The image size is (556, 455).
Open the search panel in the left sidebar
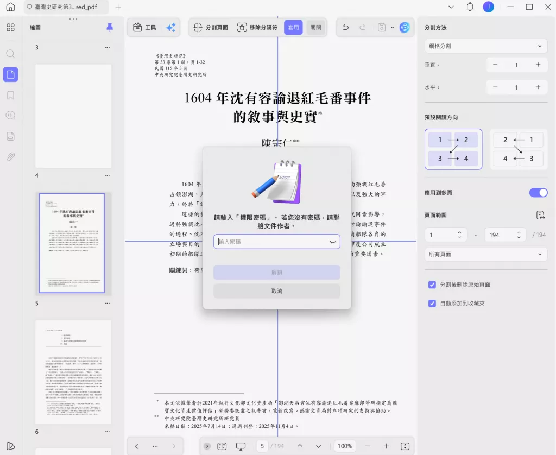(10, 54)
